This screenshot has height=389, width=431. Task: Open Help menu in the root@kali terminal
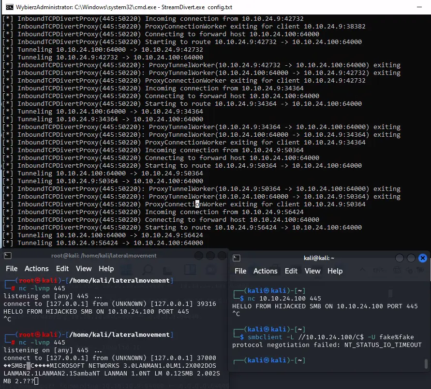click(x=106, y=269)
